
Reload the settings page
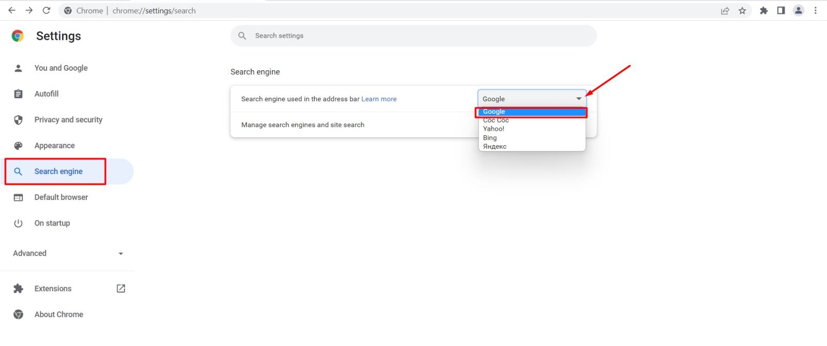[x=47, y=10]
